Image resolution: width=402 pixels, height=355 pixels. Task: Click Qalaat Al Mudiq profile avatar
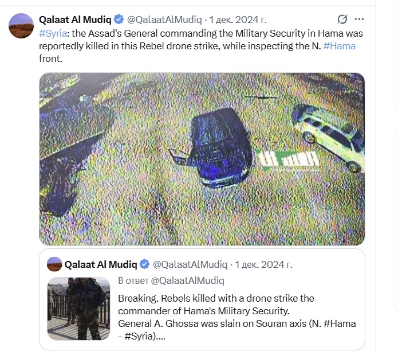pos(21,26)
